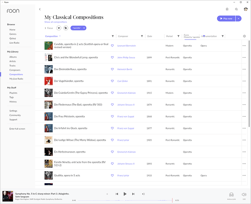Image resolution: width=251 pixels, height=204 pixels.
Task: Open Carl Zeller composer link
Action: point(123,81)
